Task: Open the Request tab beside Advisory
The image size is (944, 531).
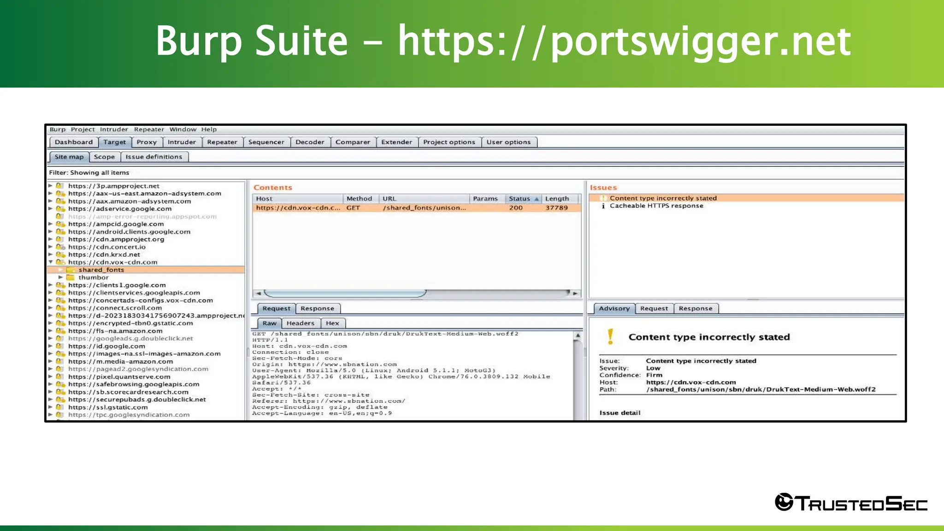Action: point(654,308)
